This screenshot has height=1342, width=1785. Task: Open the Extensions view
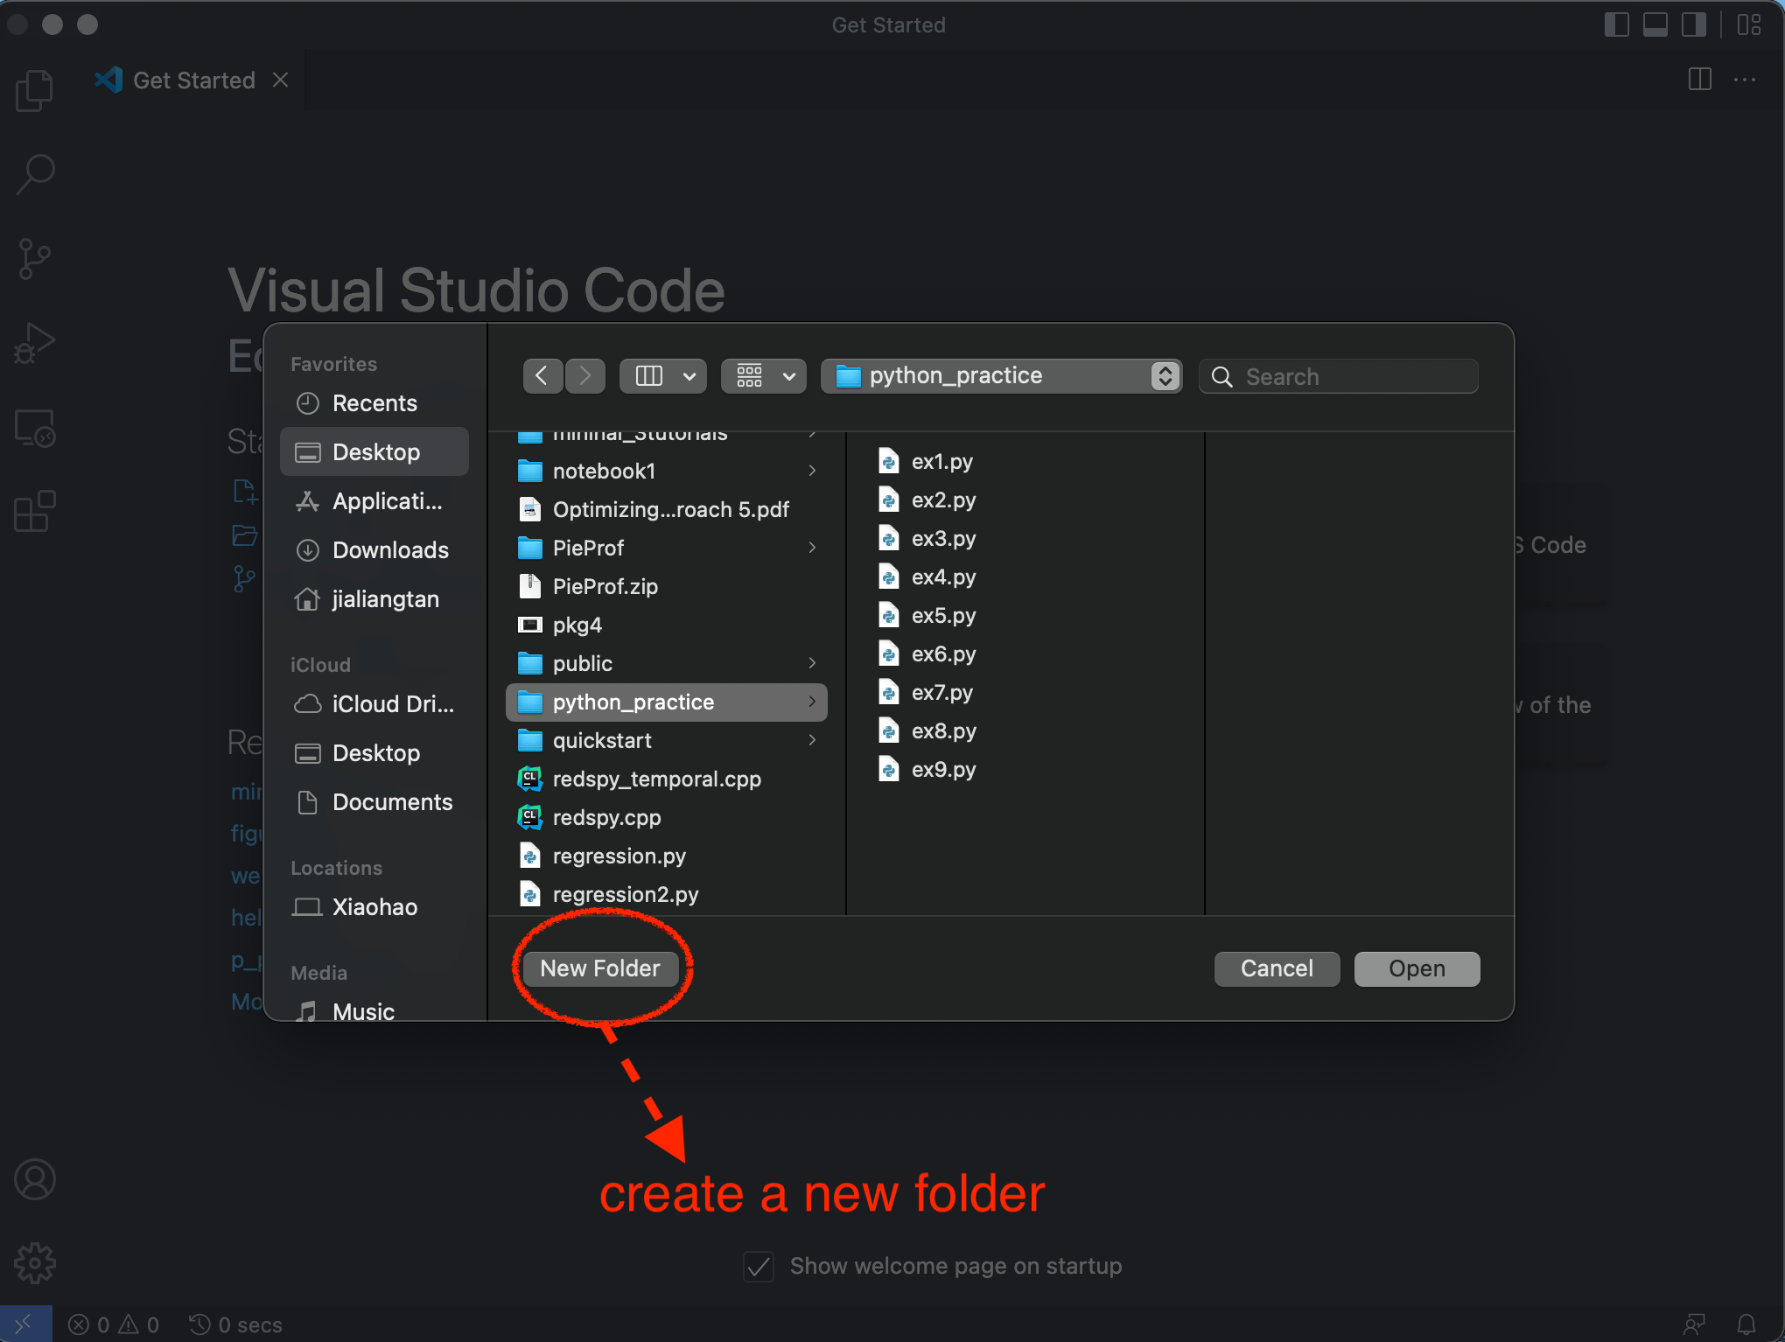(x=34, y=512)
